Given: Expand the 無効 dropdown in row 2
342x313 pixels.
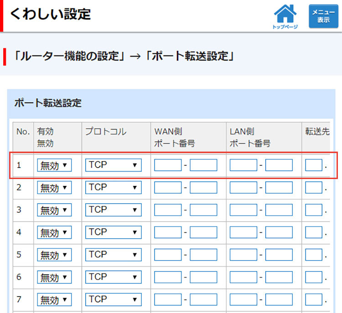Looking at the screenshot, I should 54,188.
